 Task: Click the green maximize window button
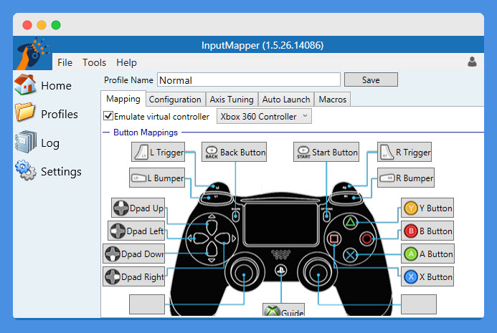coord(56,24)
